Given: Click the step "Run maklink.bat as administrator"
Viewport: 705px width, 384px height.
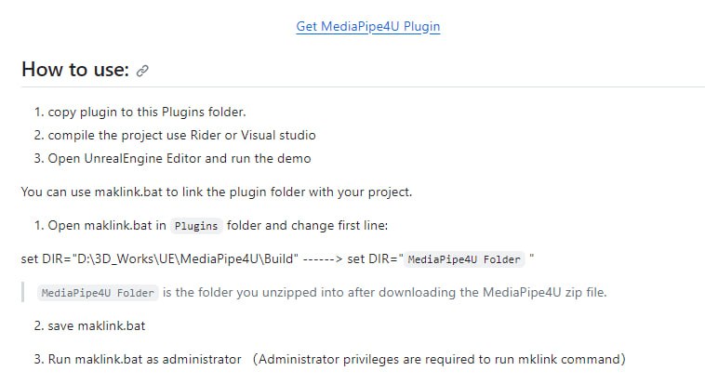Looking at the screenshot, I should [x=145, y=359].
